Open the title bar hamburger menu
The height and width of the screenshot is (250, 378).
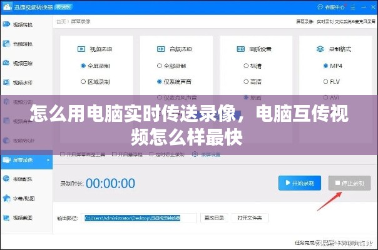[353, 7]
